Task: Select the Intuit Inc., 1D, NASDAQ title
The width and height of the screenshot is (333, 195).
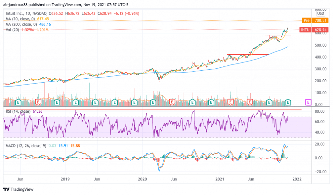Action: point(26,13)
